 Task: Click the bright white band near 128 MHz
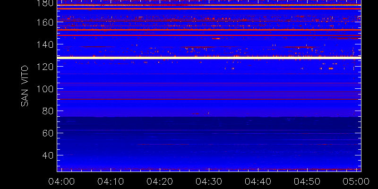pyautogui.click(x=209, y=58)
